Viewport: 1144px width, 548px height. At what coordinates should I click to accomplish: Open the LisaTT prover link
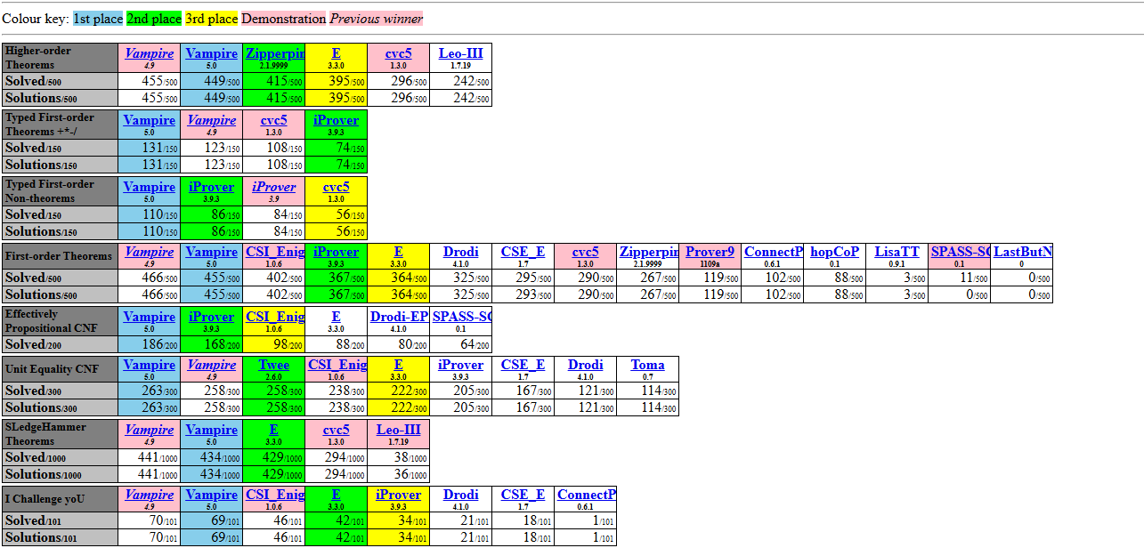pos(897,252)
